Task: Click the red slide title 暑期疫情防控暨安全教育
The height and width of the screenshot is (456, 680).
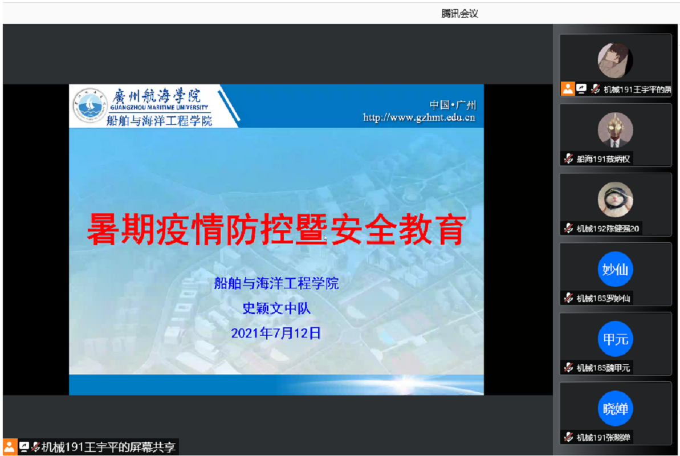Action: pos(276,229)
